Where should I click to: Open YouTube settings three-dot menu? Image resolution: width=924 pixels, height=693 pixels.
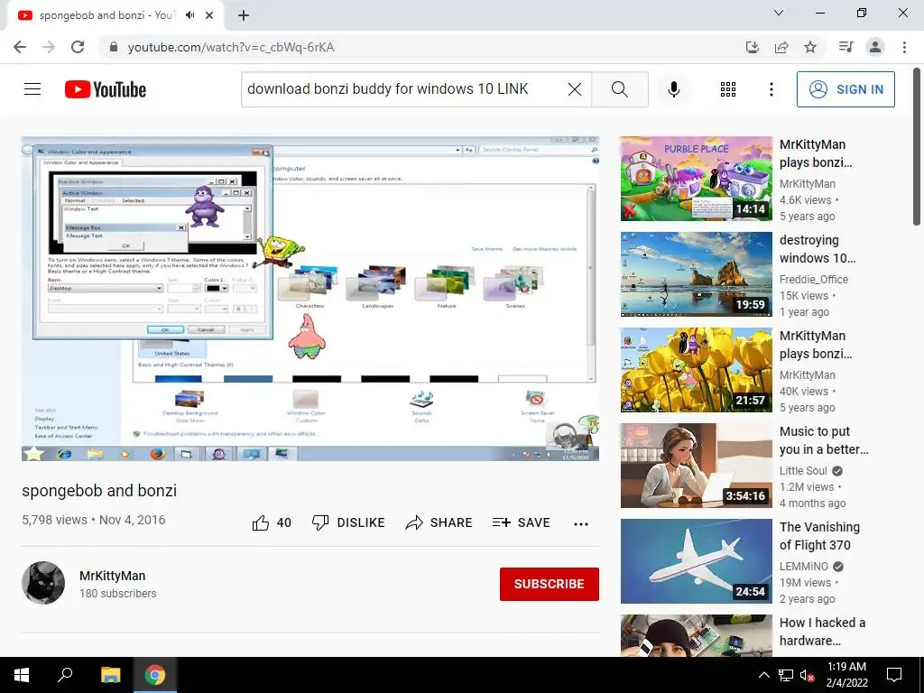pyautogui.click(x=771, y=89)
